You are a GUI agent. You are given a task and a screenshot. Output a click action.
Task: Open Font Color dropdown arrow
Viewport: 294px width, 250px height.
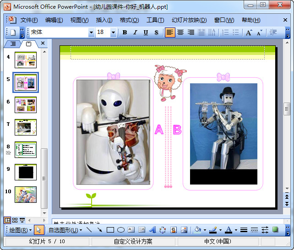coord(236,230)
